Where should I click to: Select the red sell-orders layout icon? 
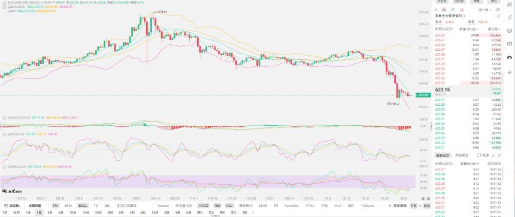[x=462, y=10]
